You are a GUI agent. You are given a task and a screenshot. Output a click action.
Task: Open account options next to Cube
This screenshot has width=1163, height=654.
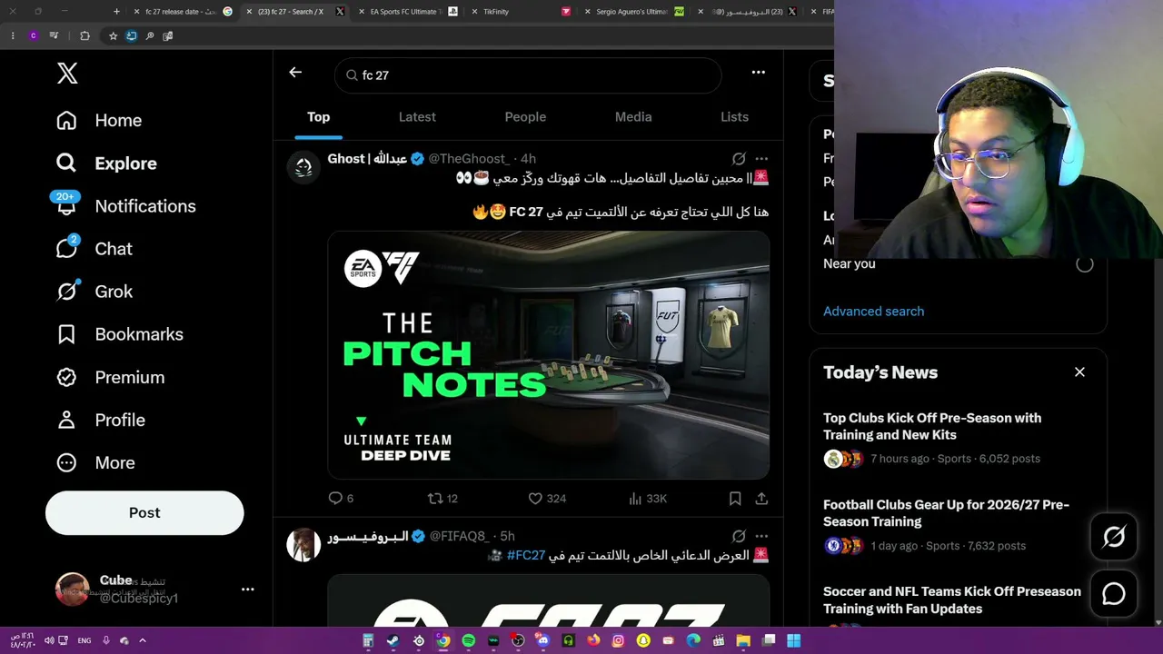pos(247,589)
